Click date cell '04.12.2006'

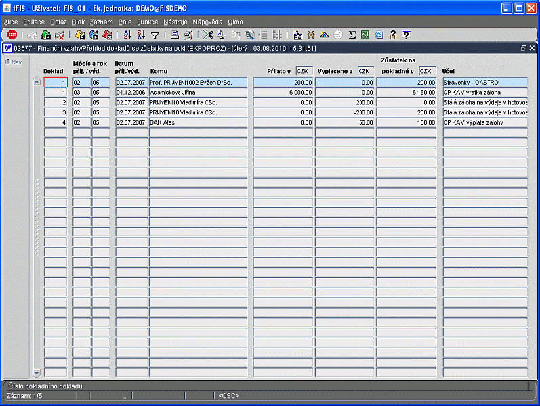(x=131, y=92)
